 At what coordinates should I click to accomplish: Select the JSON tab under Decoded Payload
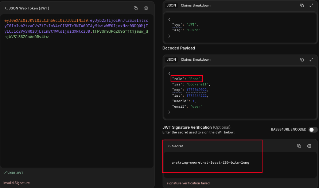[x=171, y=60]
